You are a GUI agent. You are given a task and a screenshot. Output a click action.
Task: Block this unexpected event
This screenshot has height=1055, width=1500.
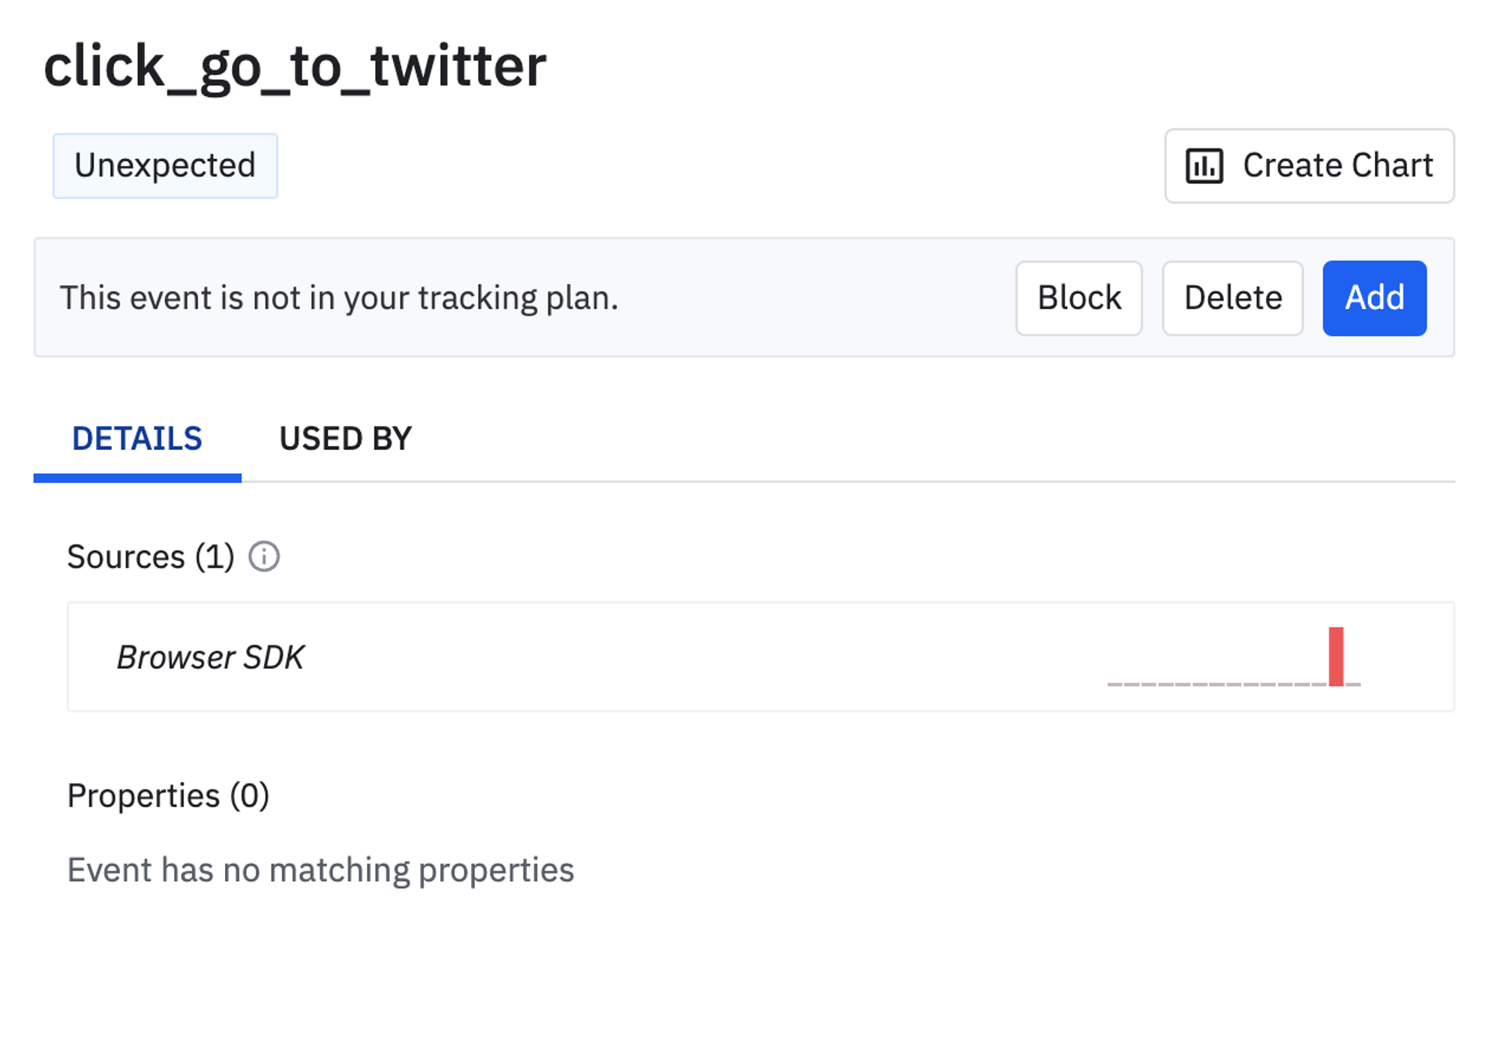click(x=1078, y=298)
